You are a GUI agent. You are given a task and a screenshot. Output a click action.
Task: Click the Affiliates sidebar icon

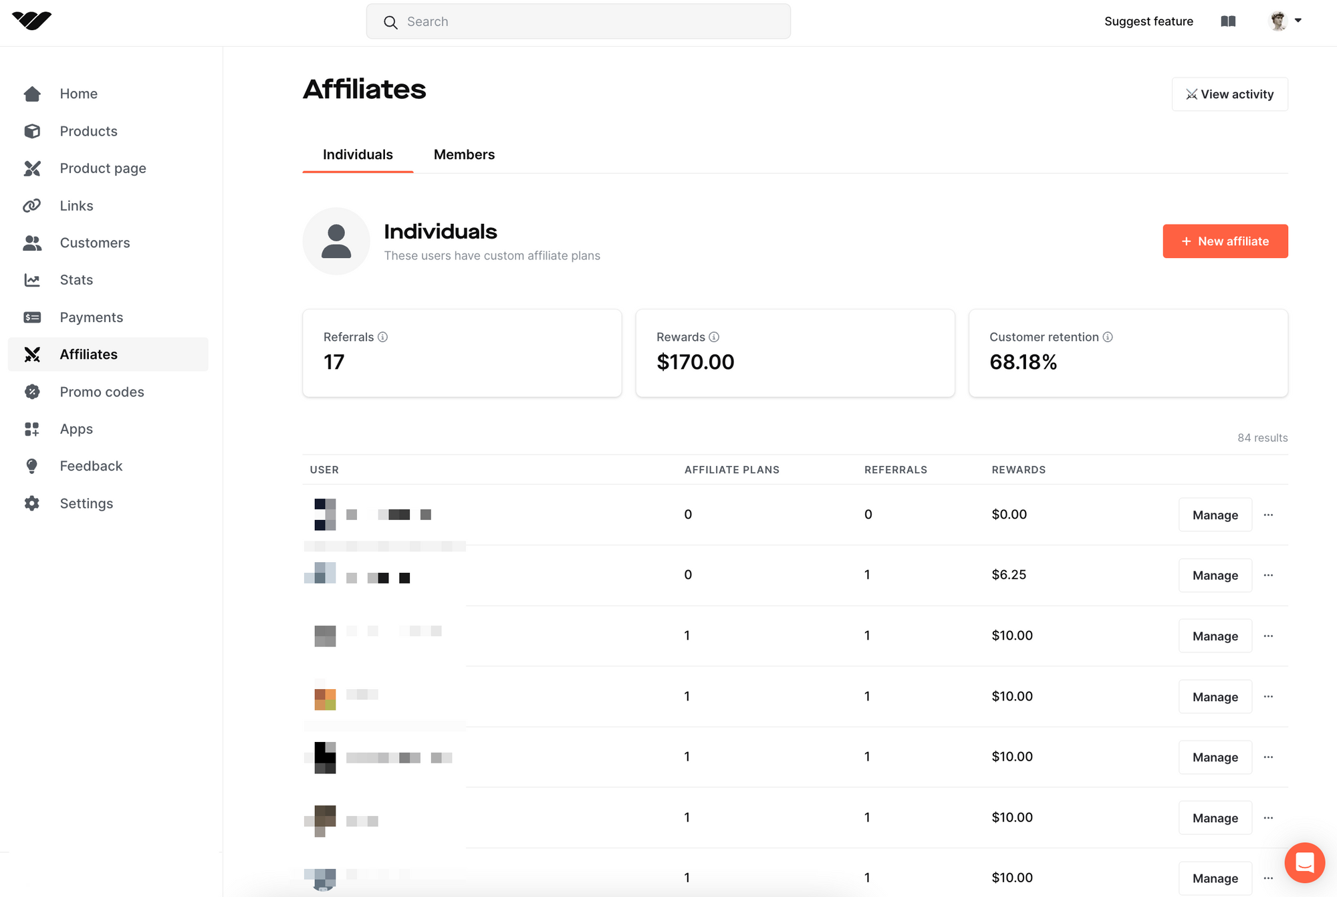click(x=32, y=354)
